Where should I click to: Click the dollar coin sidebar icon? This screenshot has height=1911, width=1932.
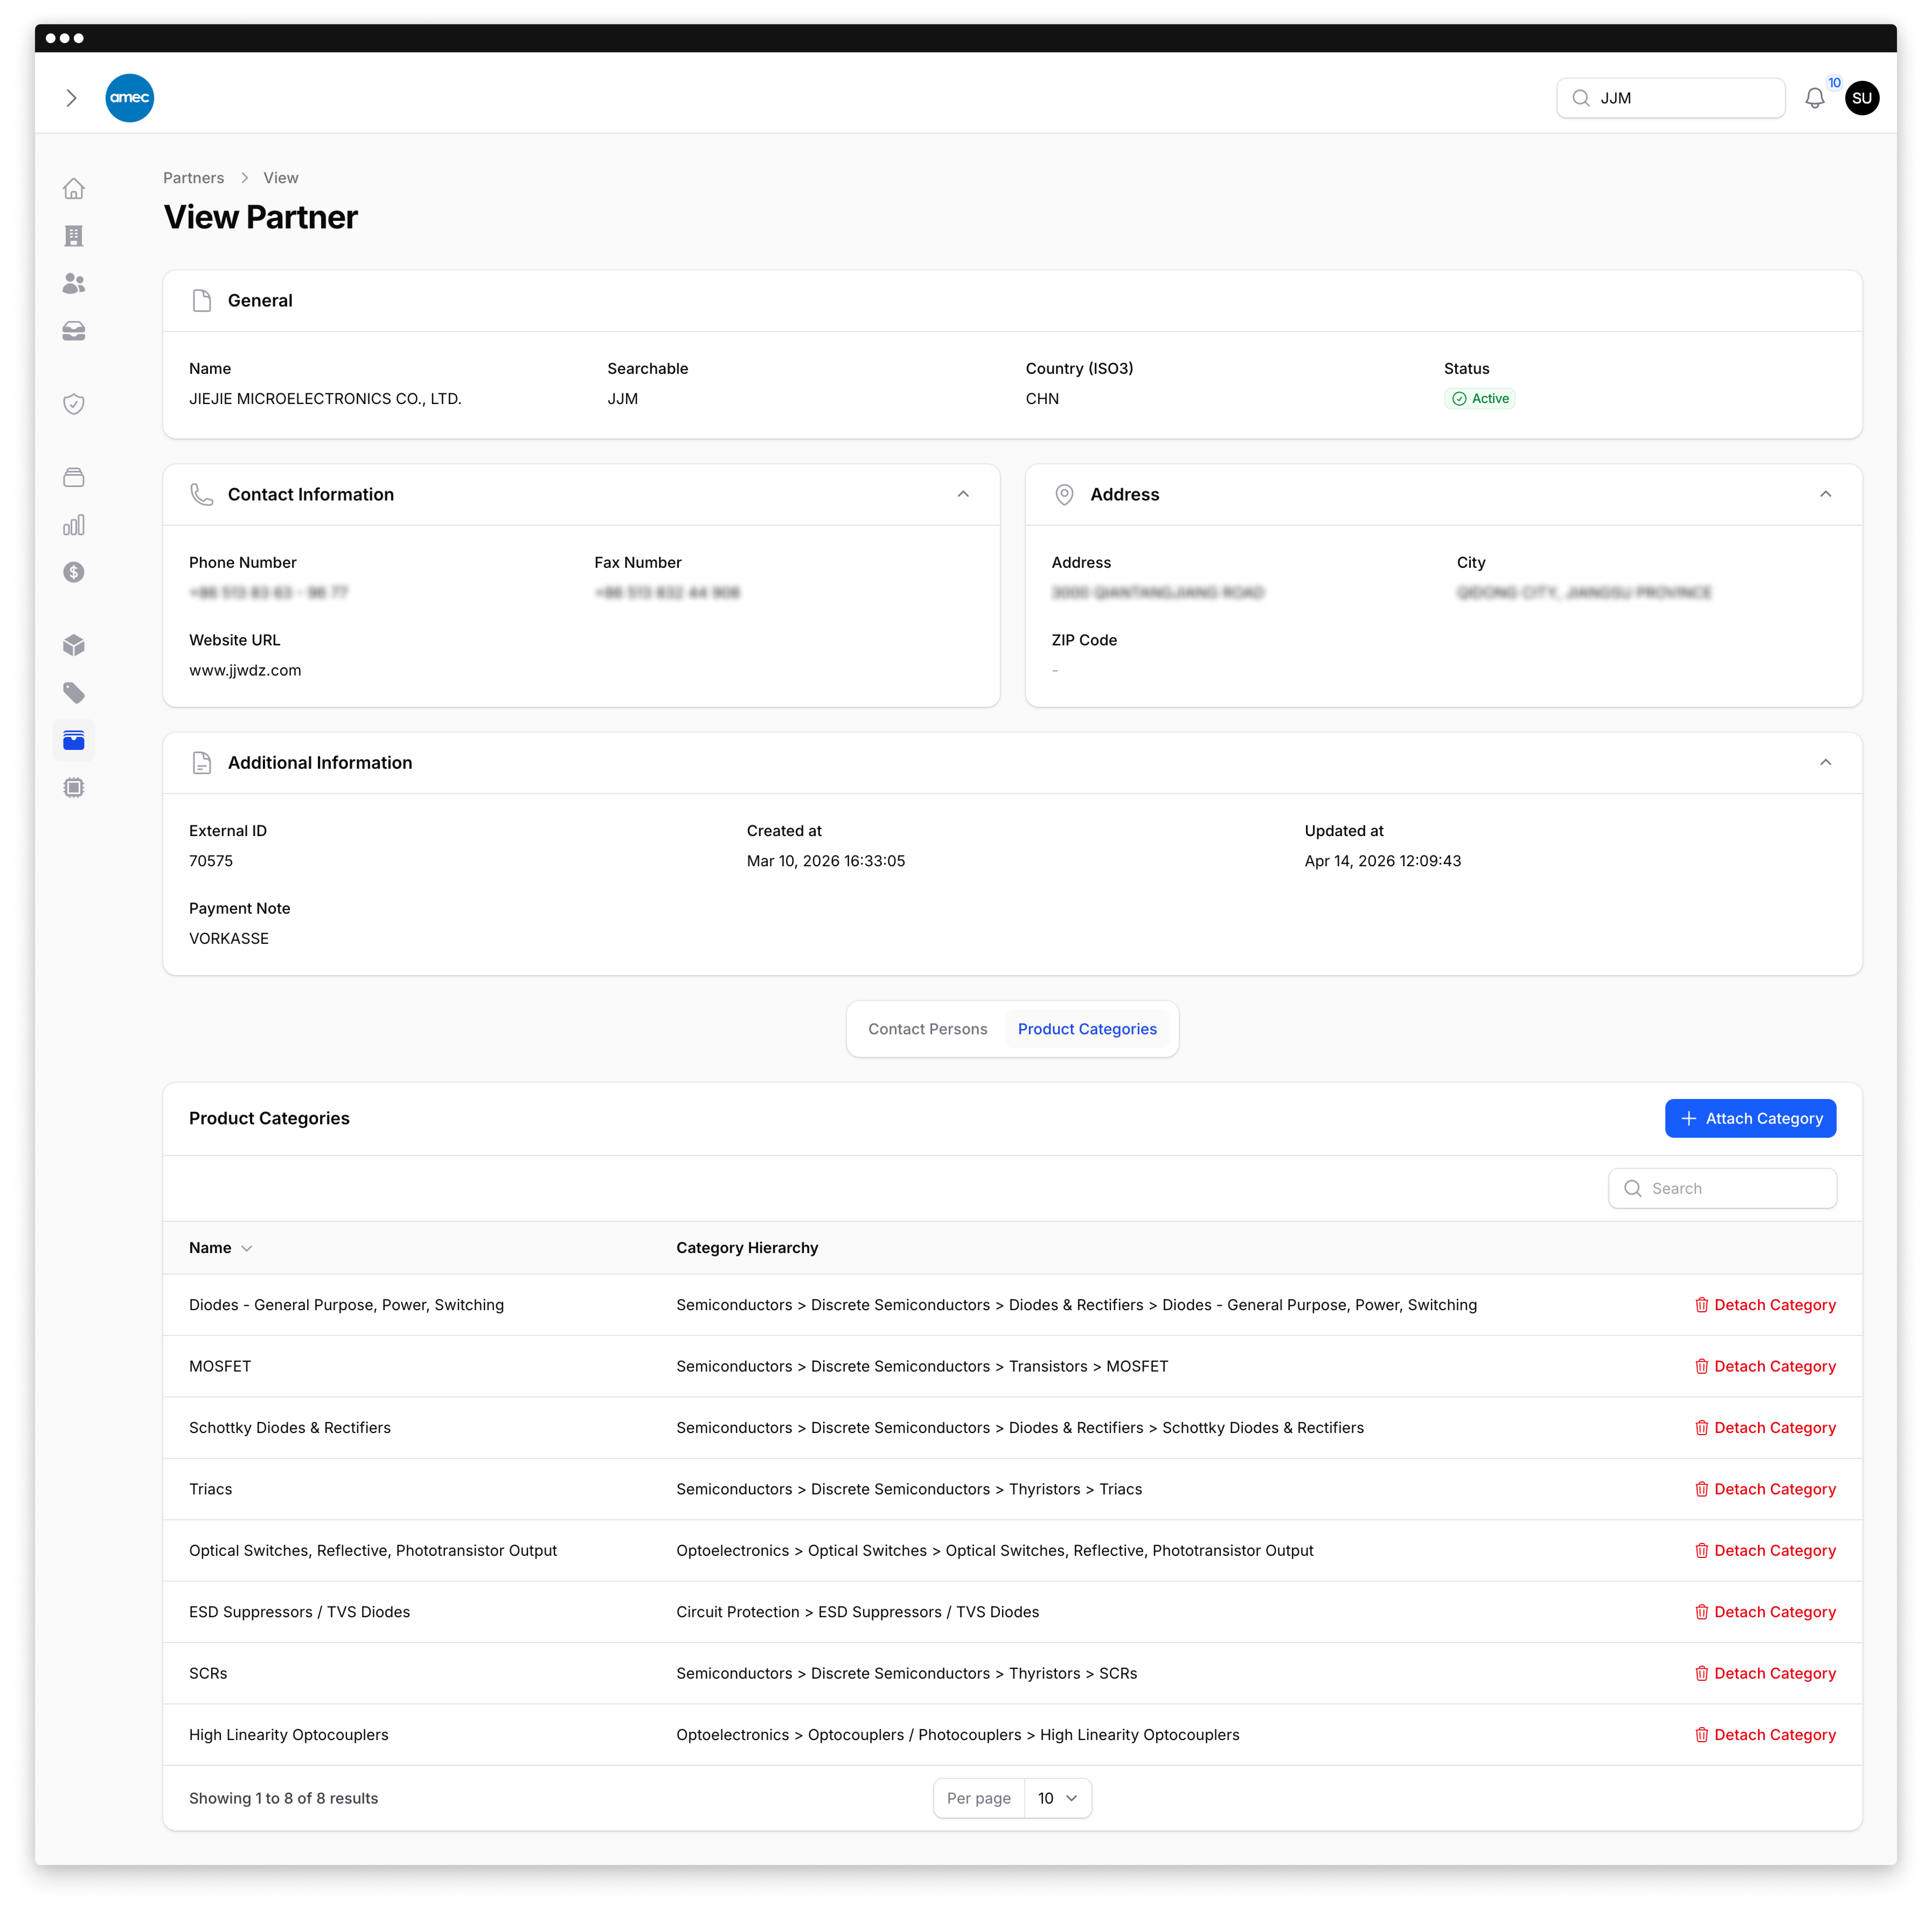(74, 572)
